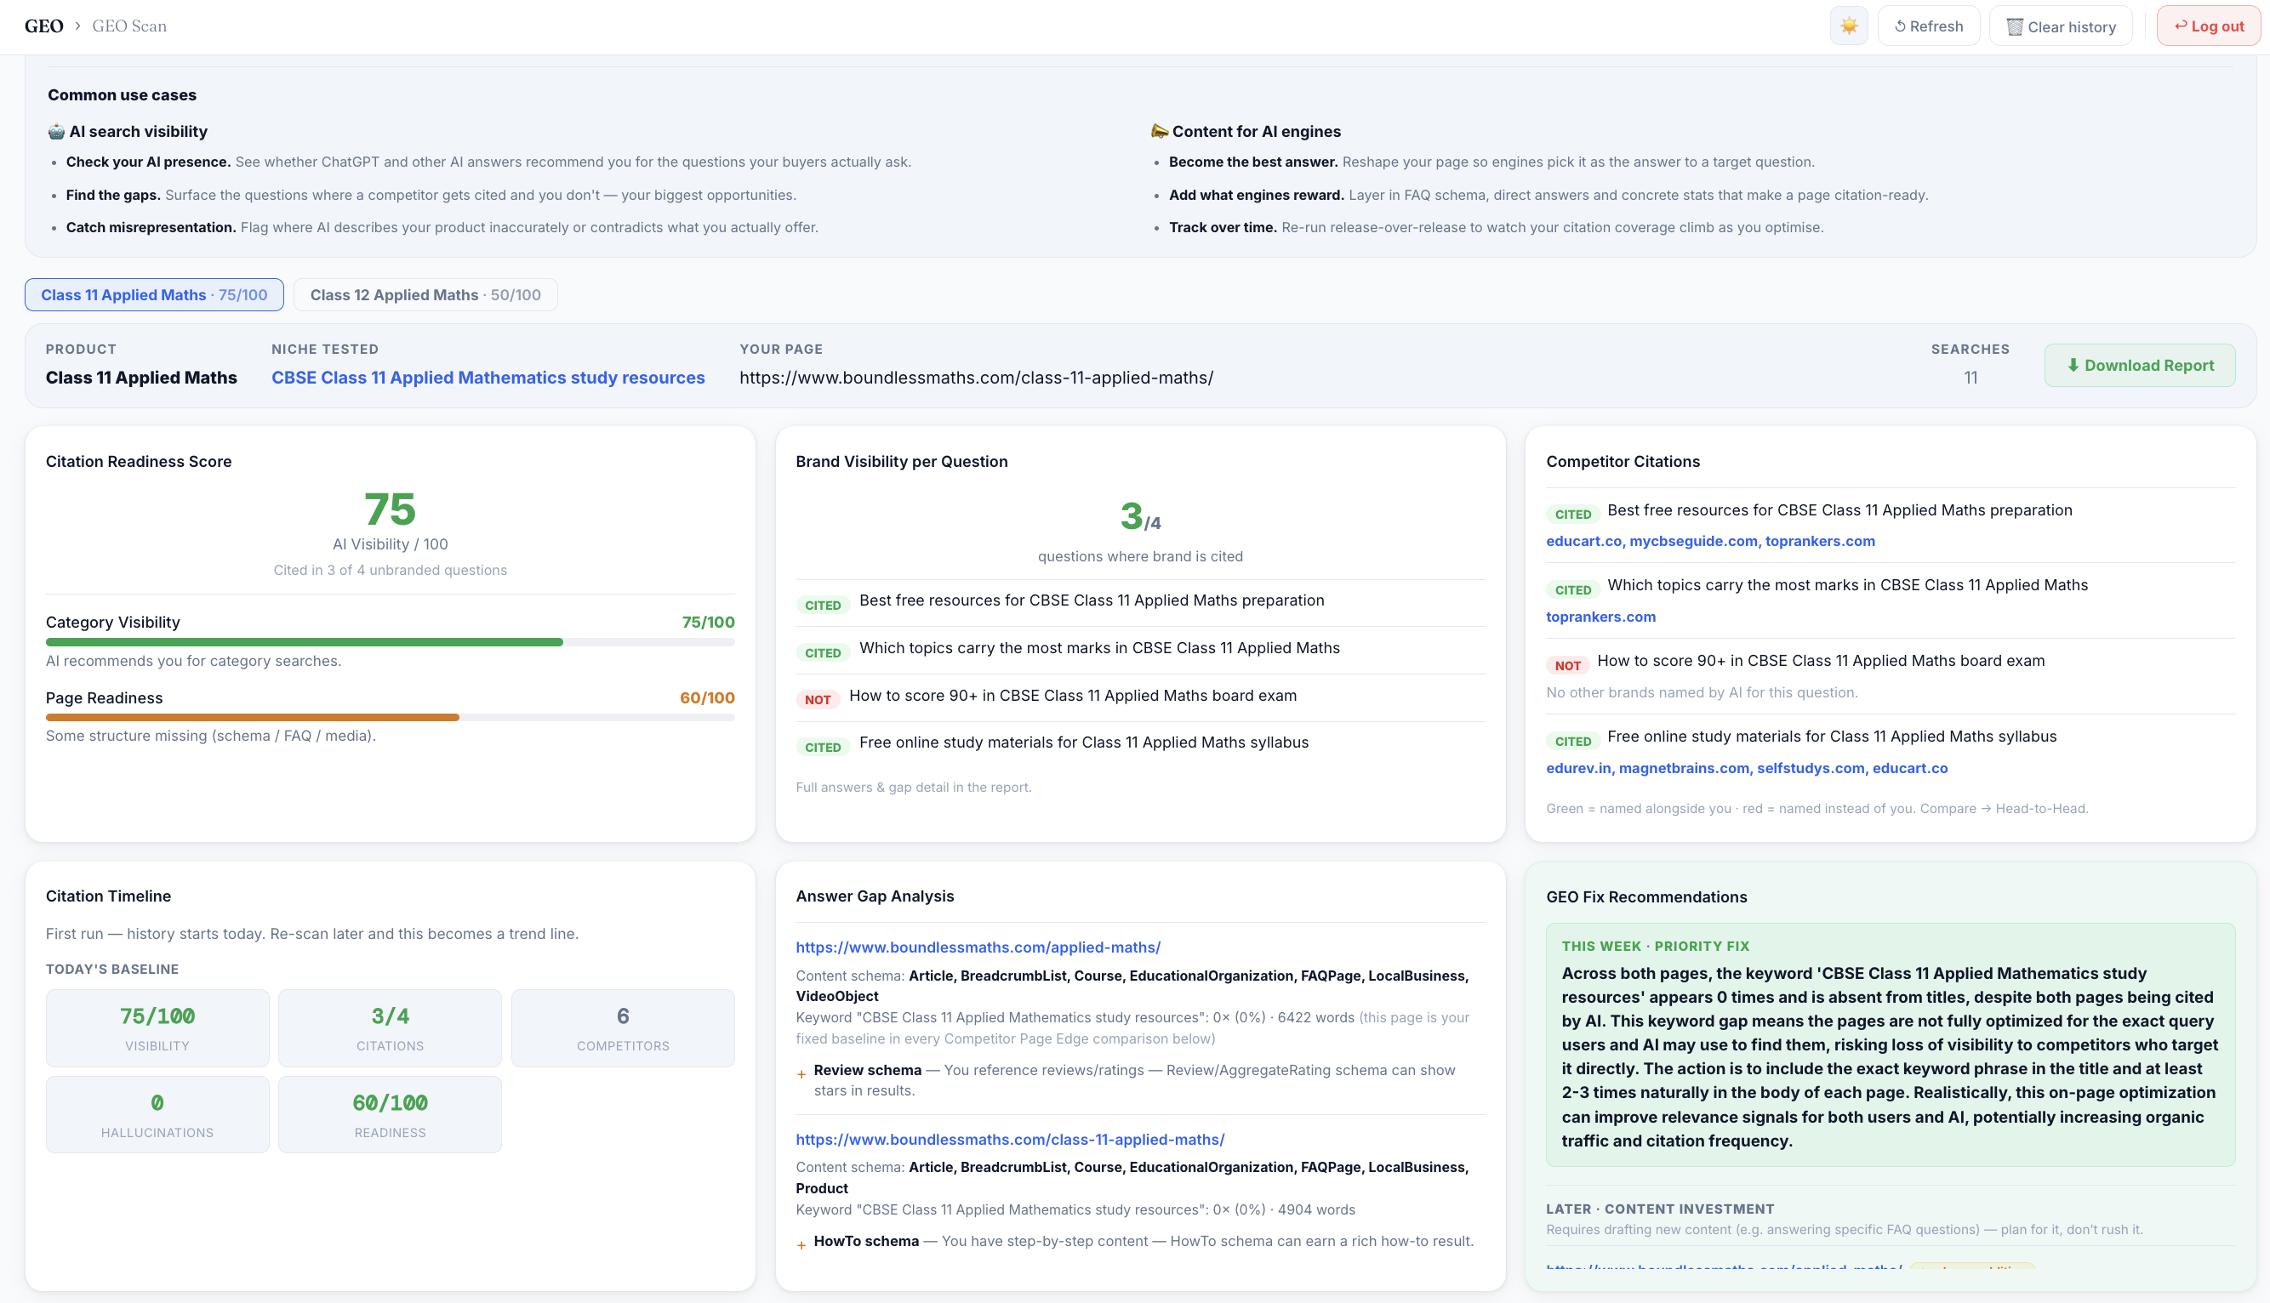Toggle the sun theme icon button

1848,26
